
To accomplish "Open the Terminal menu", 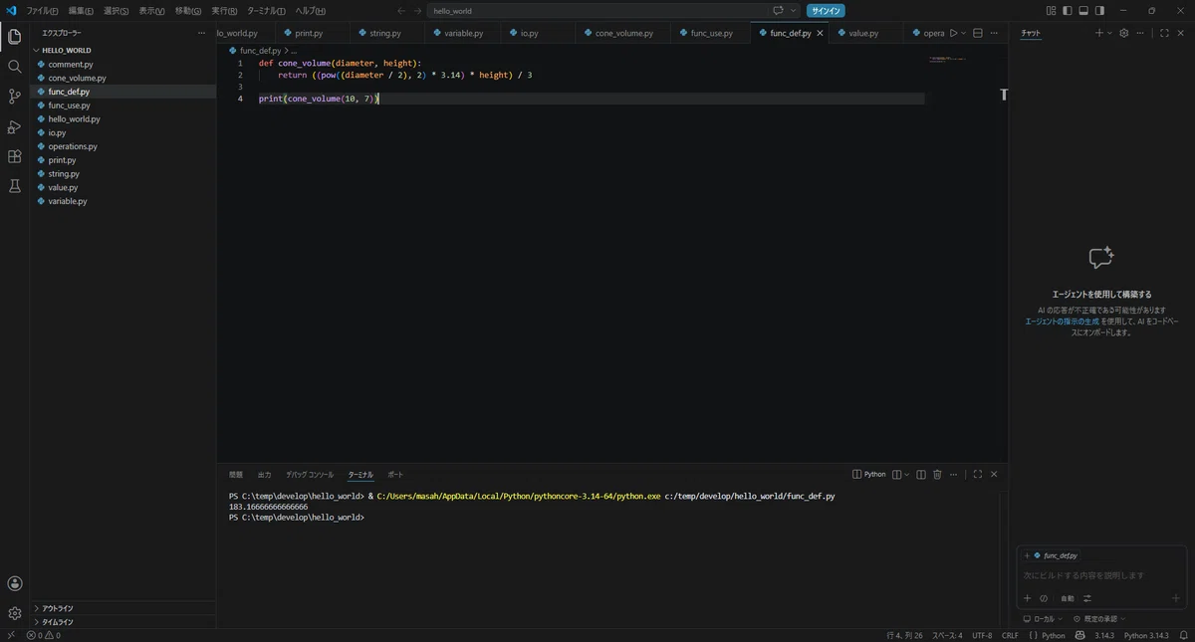I will click(266, 10).
